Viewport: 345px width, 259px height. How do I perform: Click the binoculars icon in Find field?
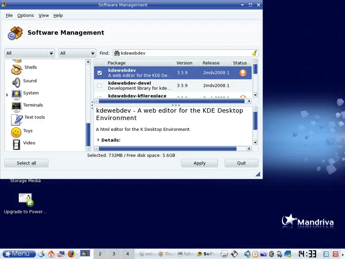pyautogui.click(x=116, y=53)
